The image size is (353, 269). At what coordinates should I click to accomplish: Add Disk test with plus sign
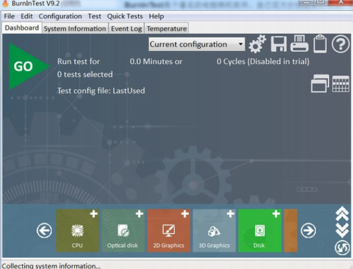276,214
